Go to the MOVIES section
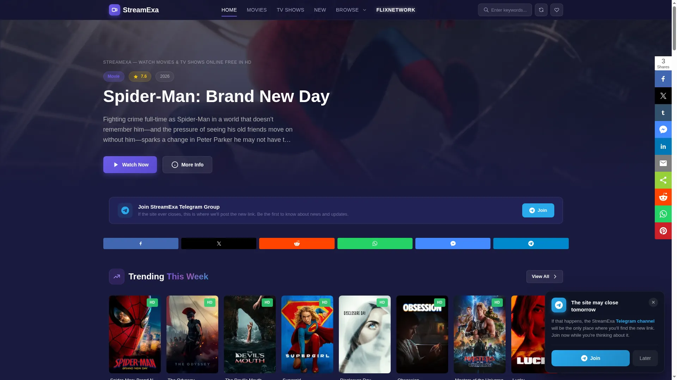The image size is (677, 380). 257,10
